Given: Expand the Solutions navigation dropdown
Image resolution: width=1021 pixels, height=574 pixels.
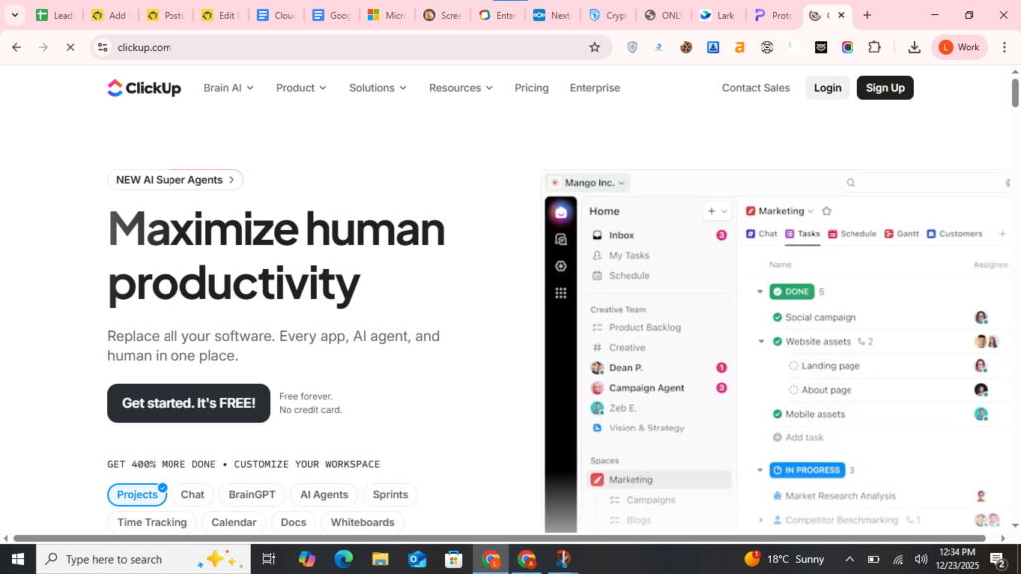Looking at the screenshot, I should point(377,88).
